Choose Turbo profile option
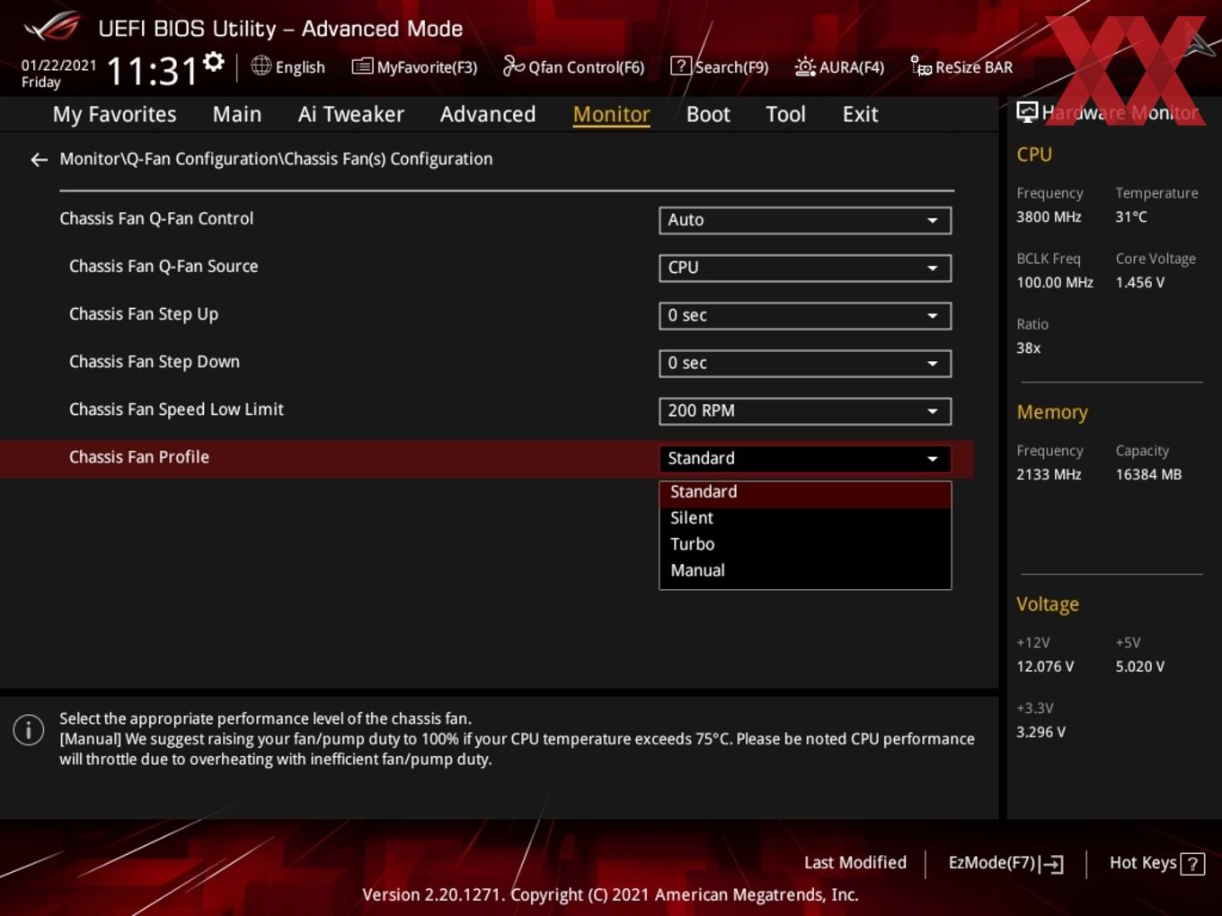The image size is (1222, 916). (x=805, y=544)
